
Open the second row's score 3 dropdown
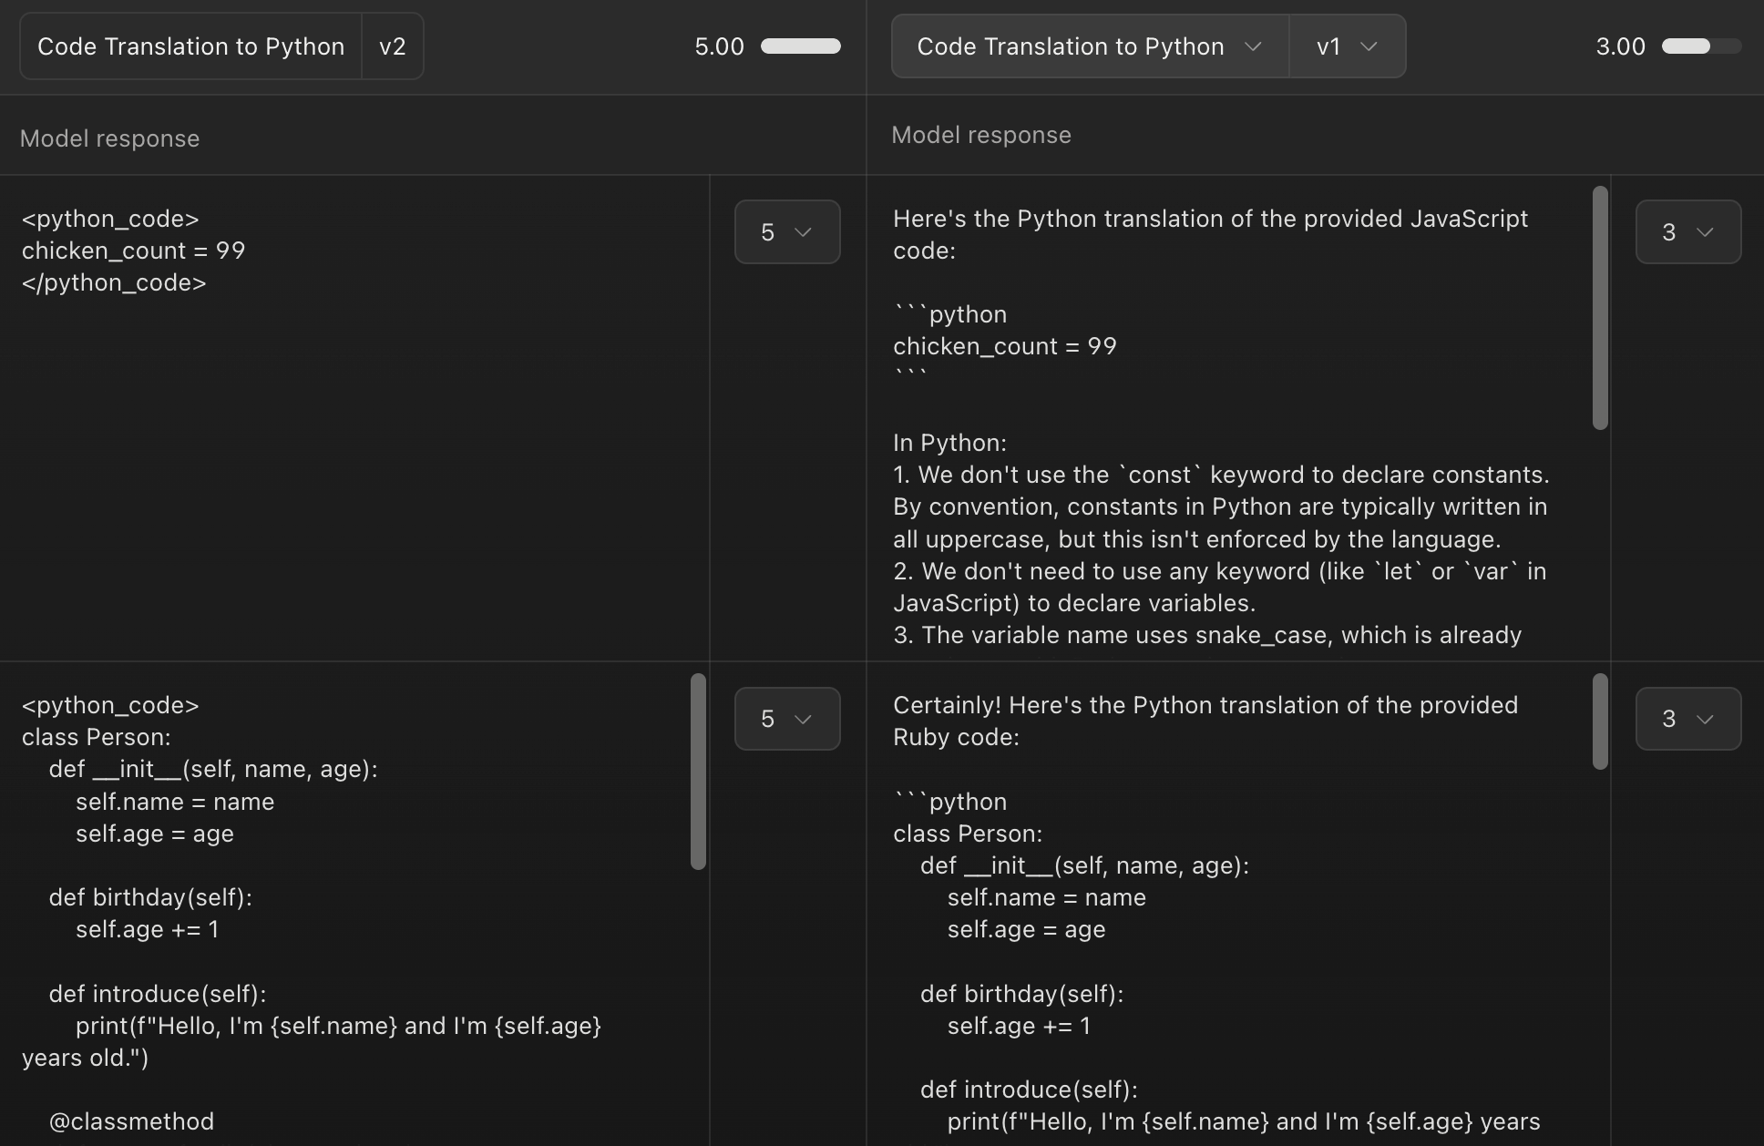tap(1687, 719)
